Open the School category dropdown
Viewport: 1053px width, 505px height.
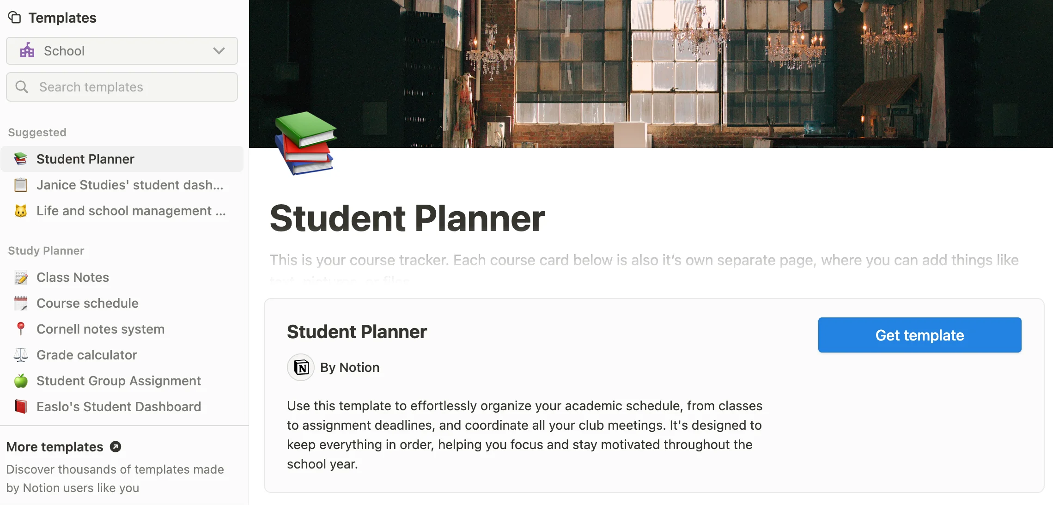point(122,51)
